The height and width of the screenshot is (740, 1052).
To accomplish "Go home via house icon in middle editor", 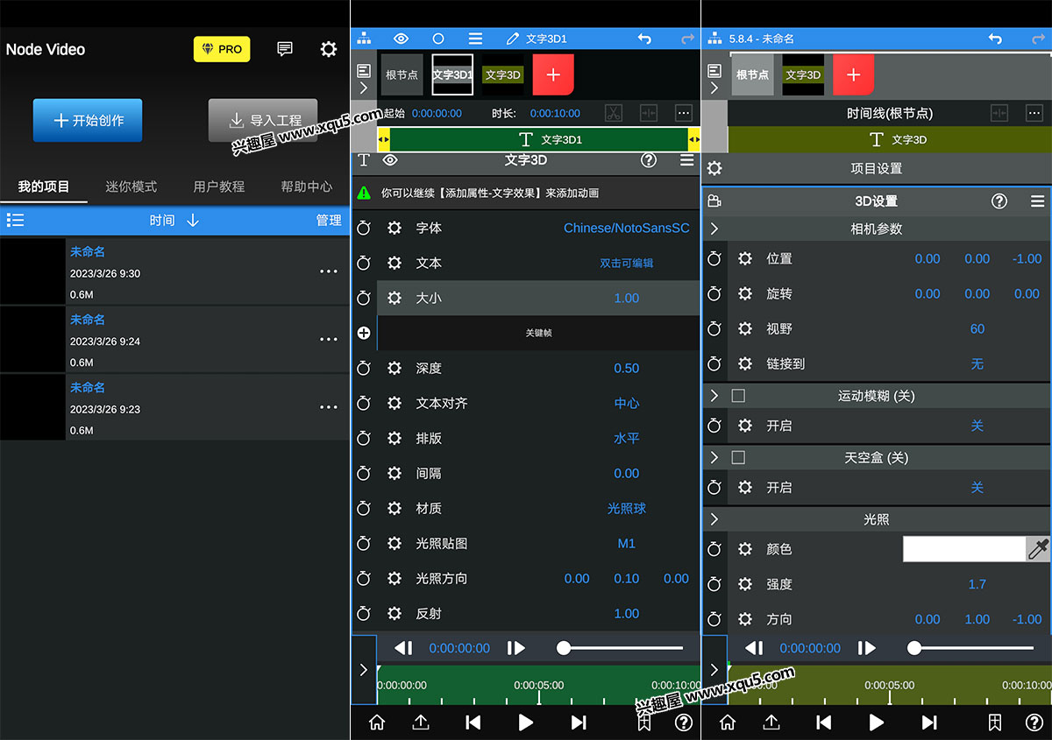I will tap(377, 722).
